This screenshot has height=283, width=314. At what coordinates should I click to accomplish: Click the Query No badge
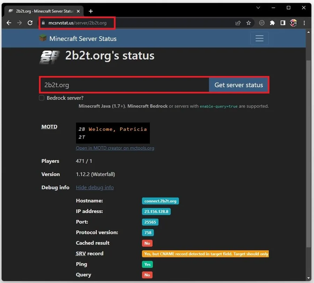pos(147,275)
